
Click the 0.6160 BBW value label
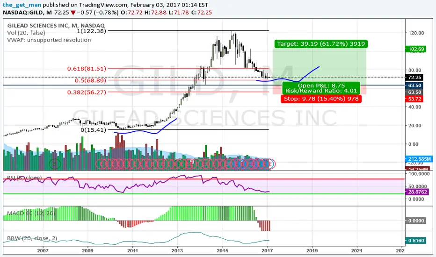pos(415,241)
